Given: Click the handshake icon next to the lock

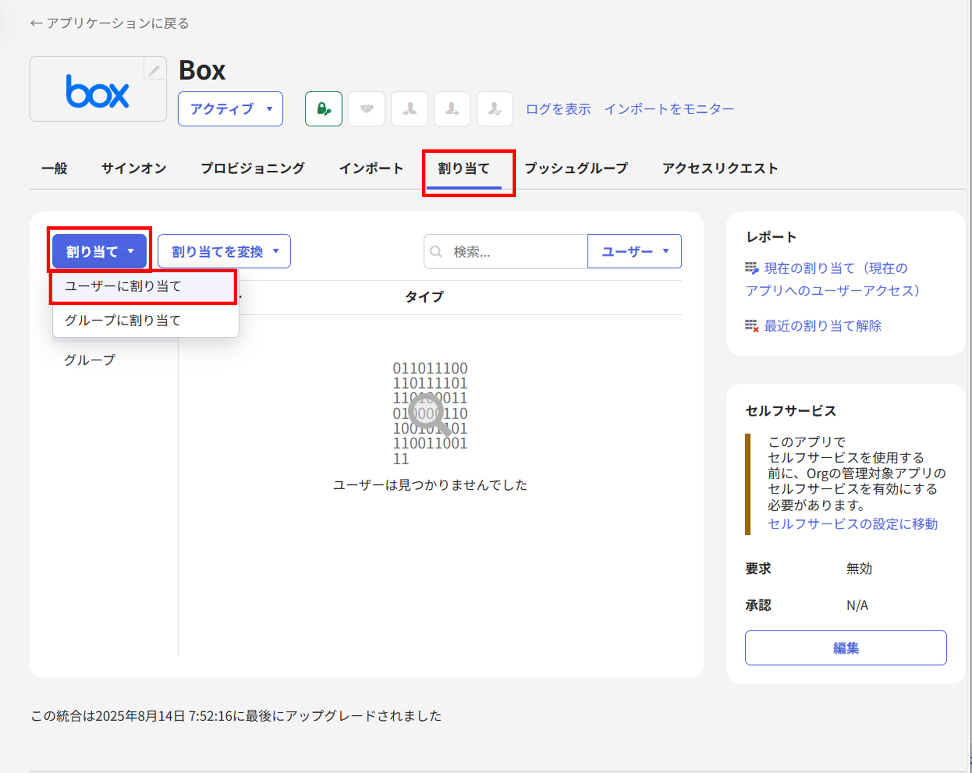Looking at the screenshot, I should point(367,109).
